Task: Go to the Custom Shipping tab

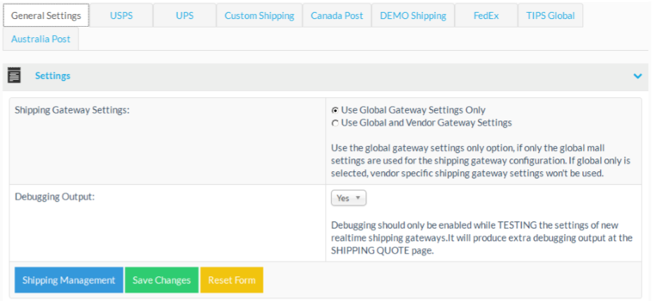Action: 259,16
